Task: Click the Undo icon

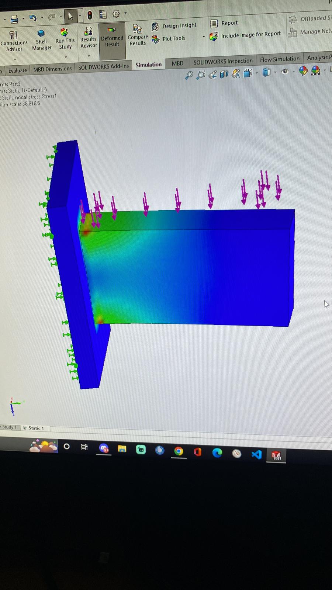Action: (x=33, y=18)
